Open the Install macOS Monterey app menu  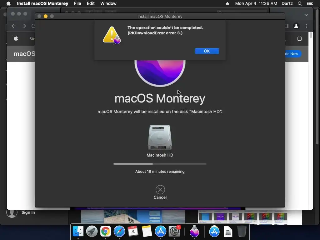(x=42, y=3)
